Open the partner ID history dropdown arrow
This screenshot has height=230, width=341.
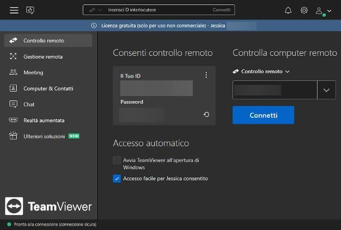click(326, 90)
